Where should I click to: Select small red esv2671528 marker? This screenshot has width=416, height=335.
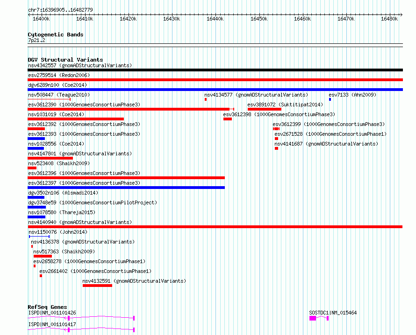[276, 139]
